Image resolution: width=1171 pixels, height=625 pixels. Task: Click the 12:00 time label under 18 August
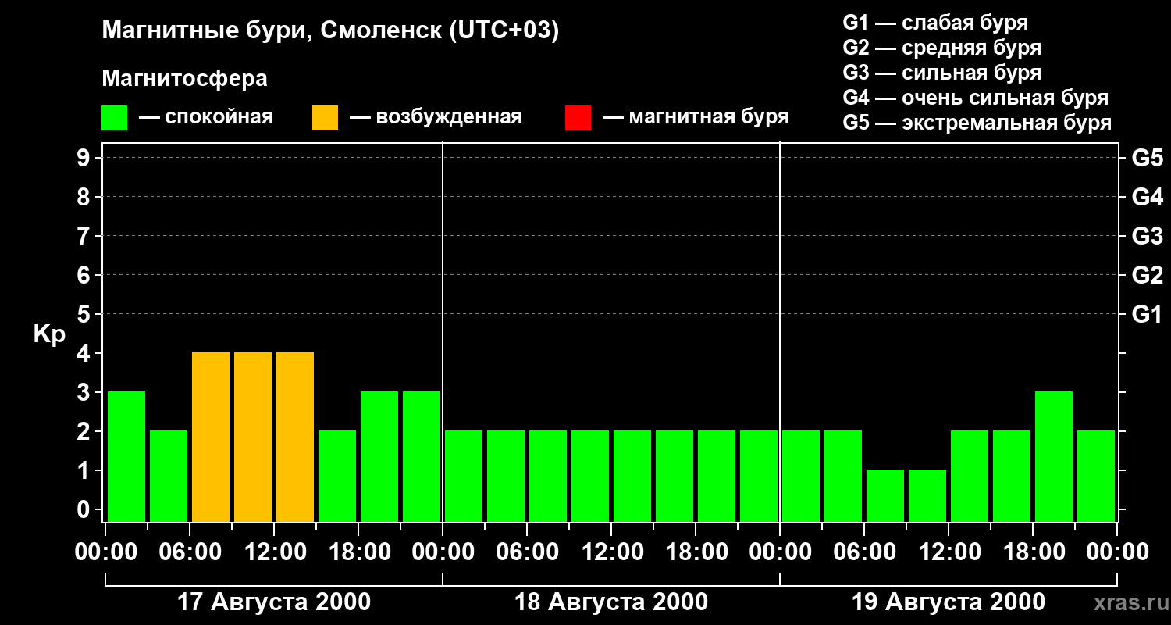point(611,552)
